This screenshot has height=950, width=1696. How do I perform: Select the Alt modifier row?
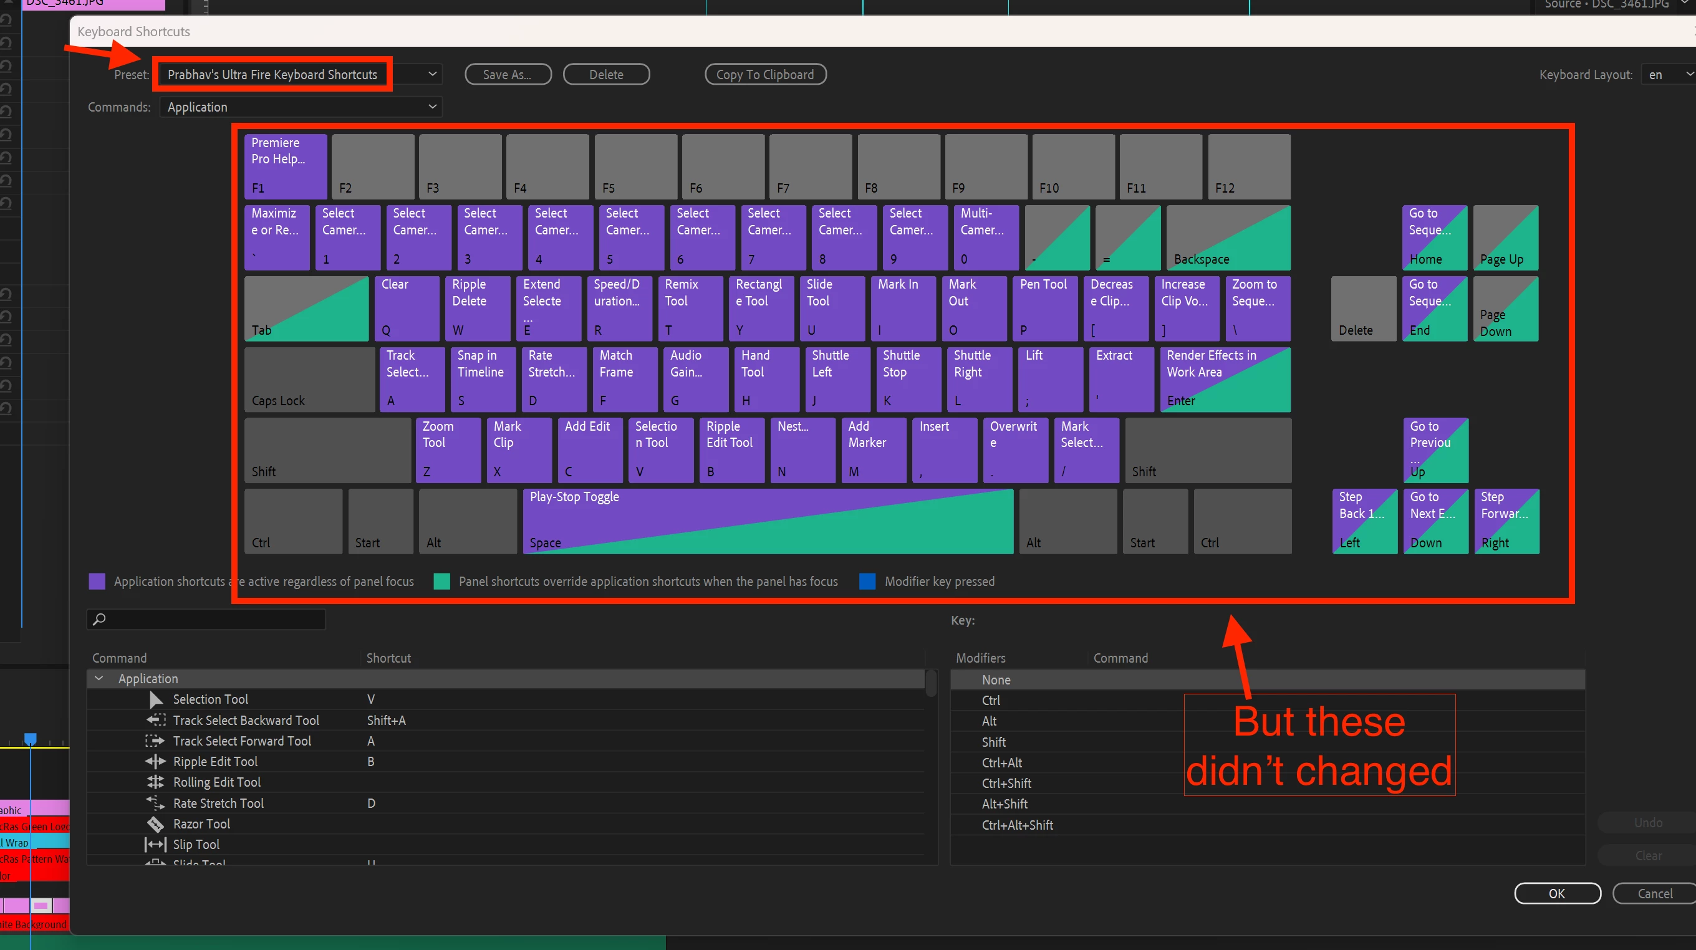[x=989, y=722]
